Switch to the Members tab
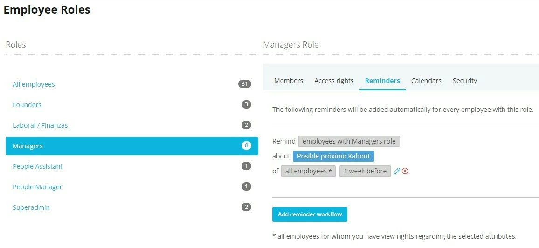This screenshot has width=539, height=248. 289,81
